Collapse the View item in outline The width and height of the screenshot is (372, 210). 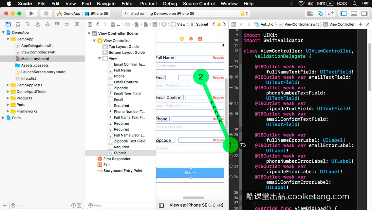[100, 58]
